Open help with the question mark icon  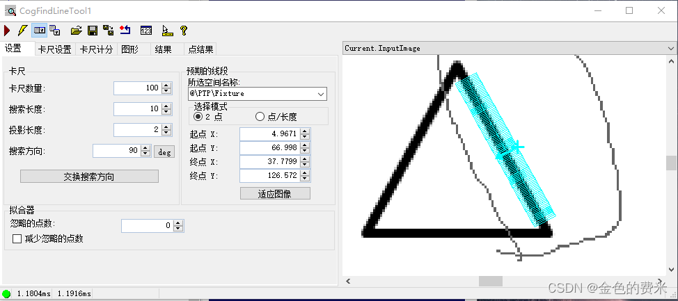[184, 31]
